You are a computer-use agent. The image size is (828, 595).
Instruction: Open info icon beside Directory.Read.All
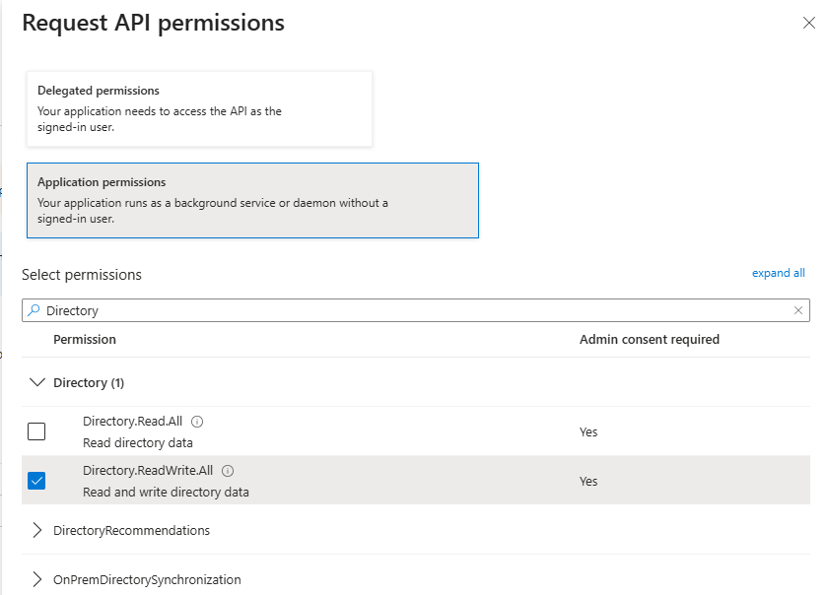pyautogui.click(x=197, y=422)
